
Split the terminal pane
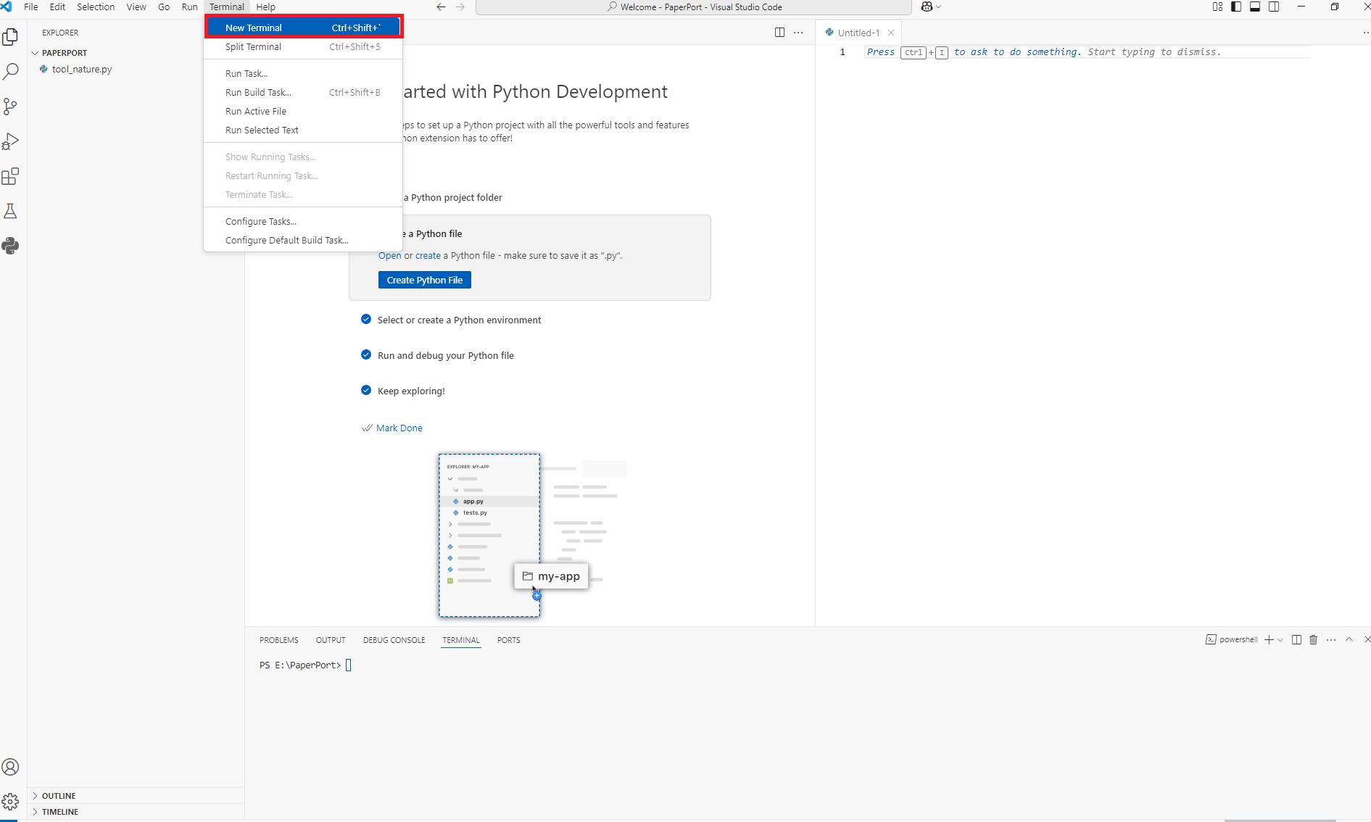1296,639
